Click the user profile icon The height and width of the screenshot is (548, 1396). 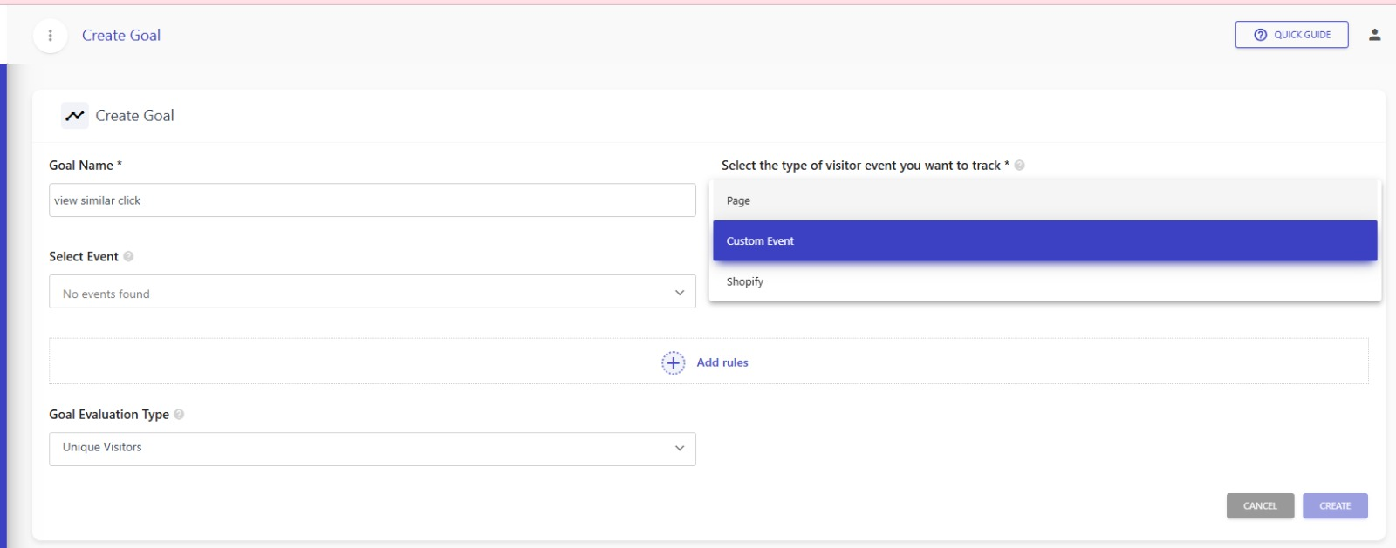click(x=1374, y=35)
